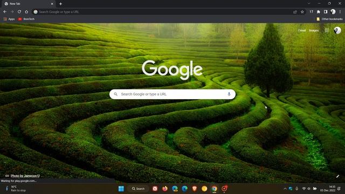This screenshot has height=194, width=345.
Task: Customize this page with the pencil icon
Action: (338, 176)
